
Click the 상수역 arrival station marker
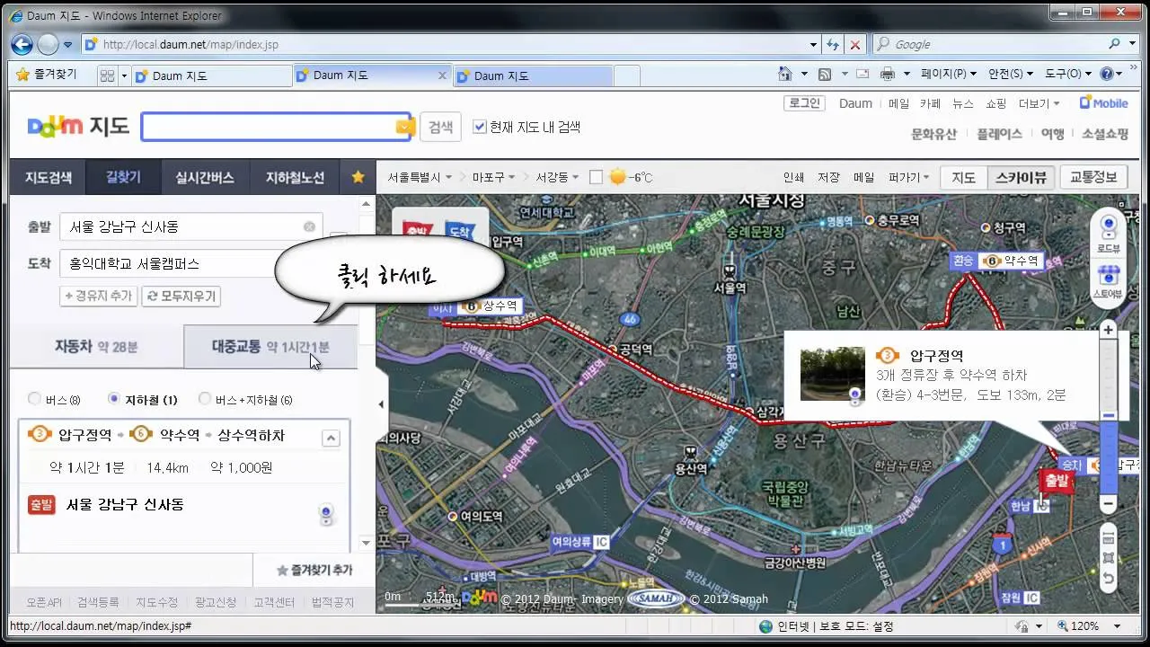pos(476,306)
